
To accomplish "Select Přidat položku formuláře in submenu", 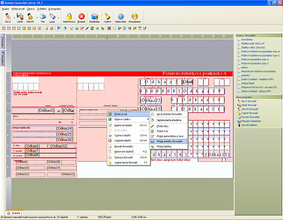I will pyautogui.click(x=169, y=141).
